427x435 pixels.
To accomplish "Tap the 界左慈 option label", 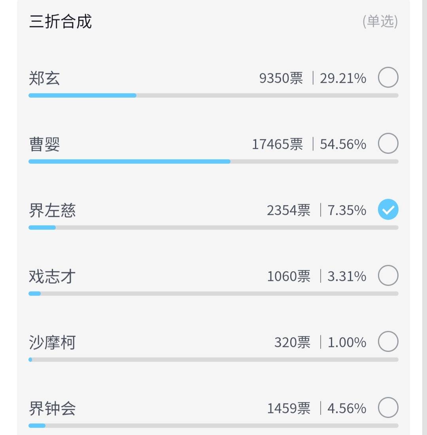I will pyautogui.click(x=52, y=210).
